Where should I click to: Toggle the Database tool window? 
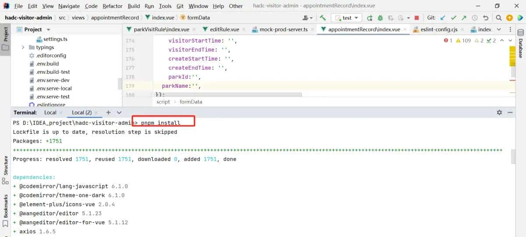(521, 44)
